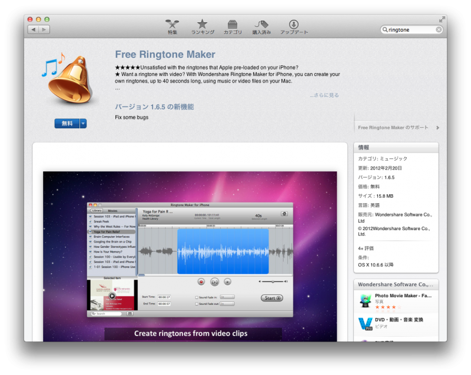Go back with the left arrow button
This screenshot has height=375, width=471.
tap(34, 29)
